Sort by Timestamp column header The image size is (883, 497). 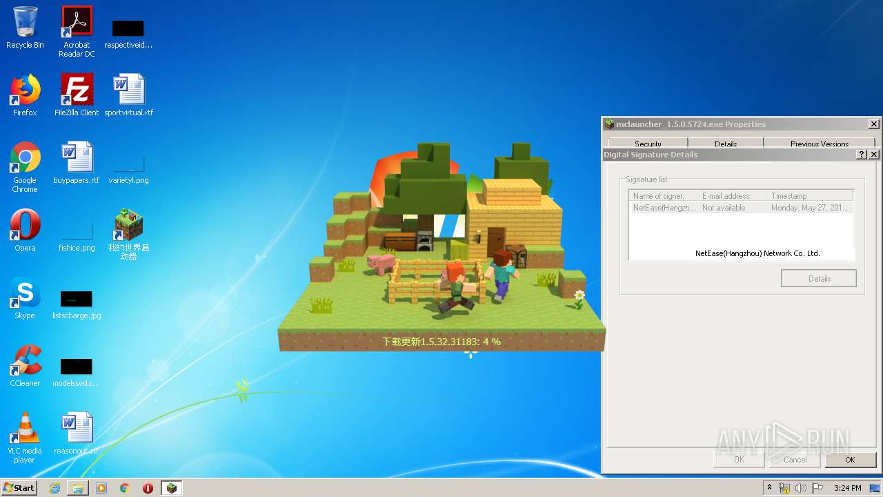(810, 196)
